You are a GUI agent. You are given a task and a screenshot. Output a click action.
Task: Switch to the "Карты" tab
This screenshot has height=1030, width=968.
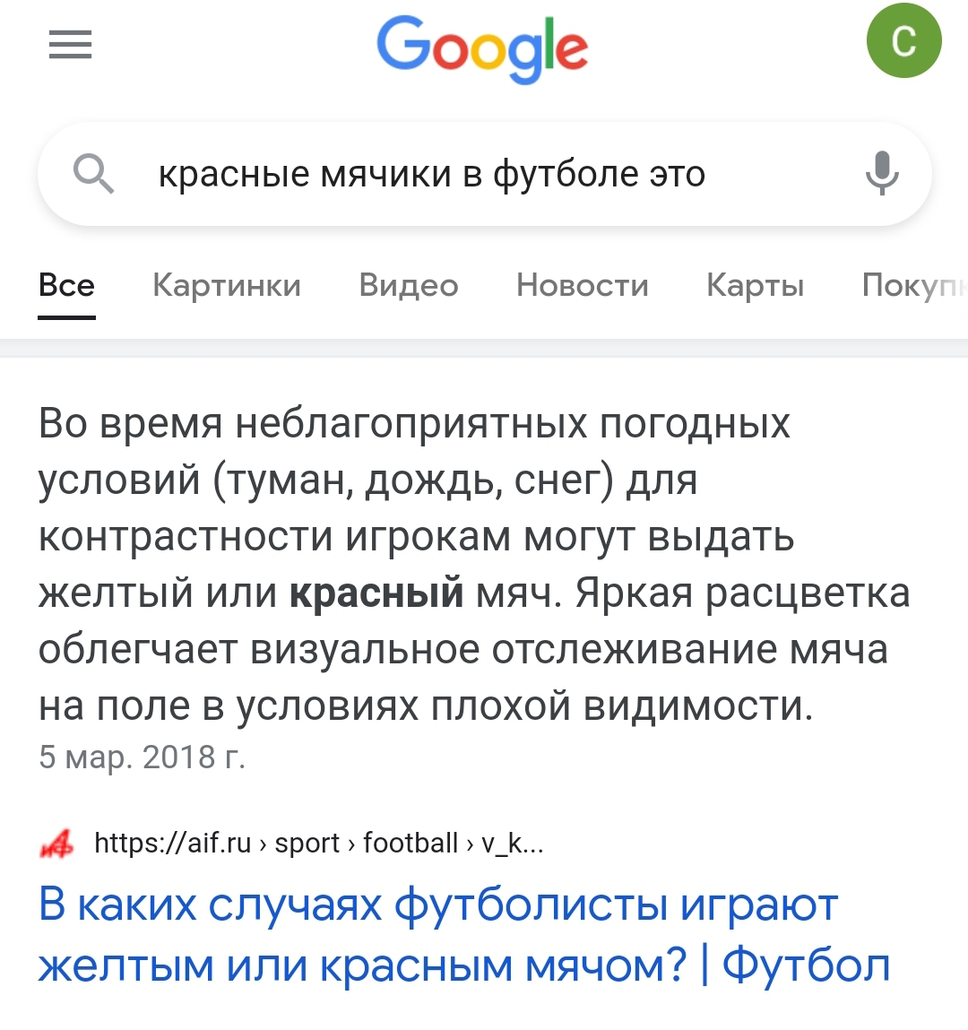[755, 285]
